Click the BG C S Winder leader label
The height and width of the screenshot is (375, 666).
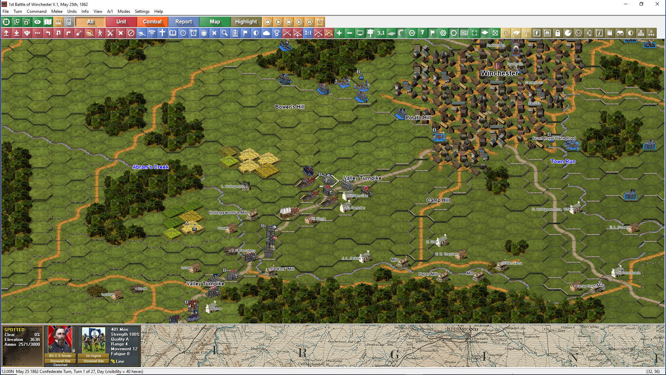(x=60, y=356)
